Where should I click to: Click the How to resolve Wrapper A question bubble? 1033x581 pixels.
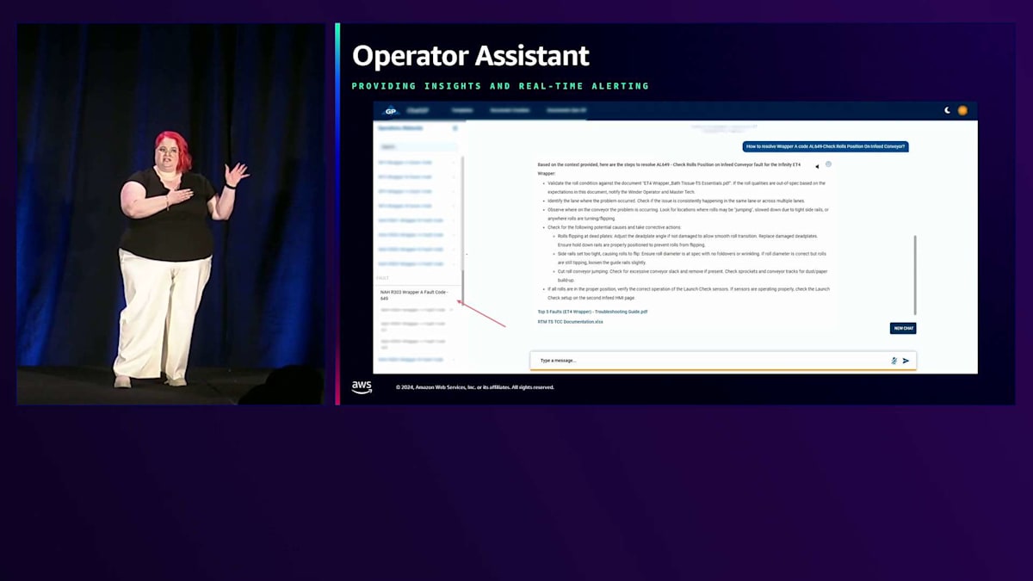(x=826, y=146)
